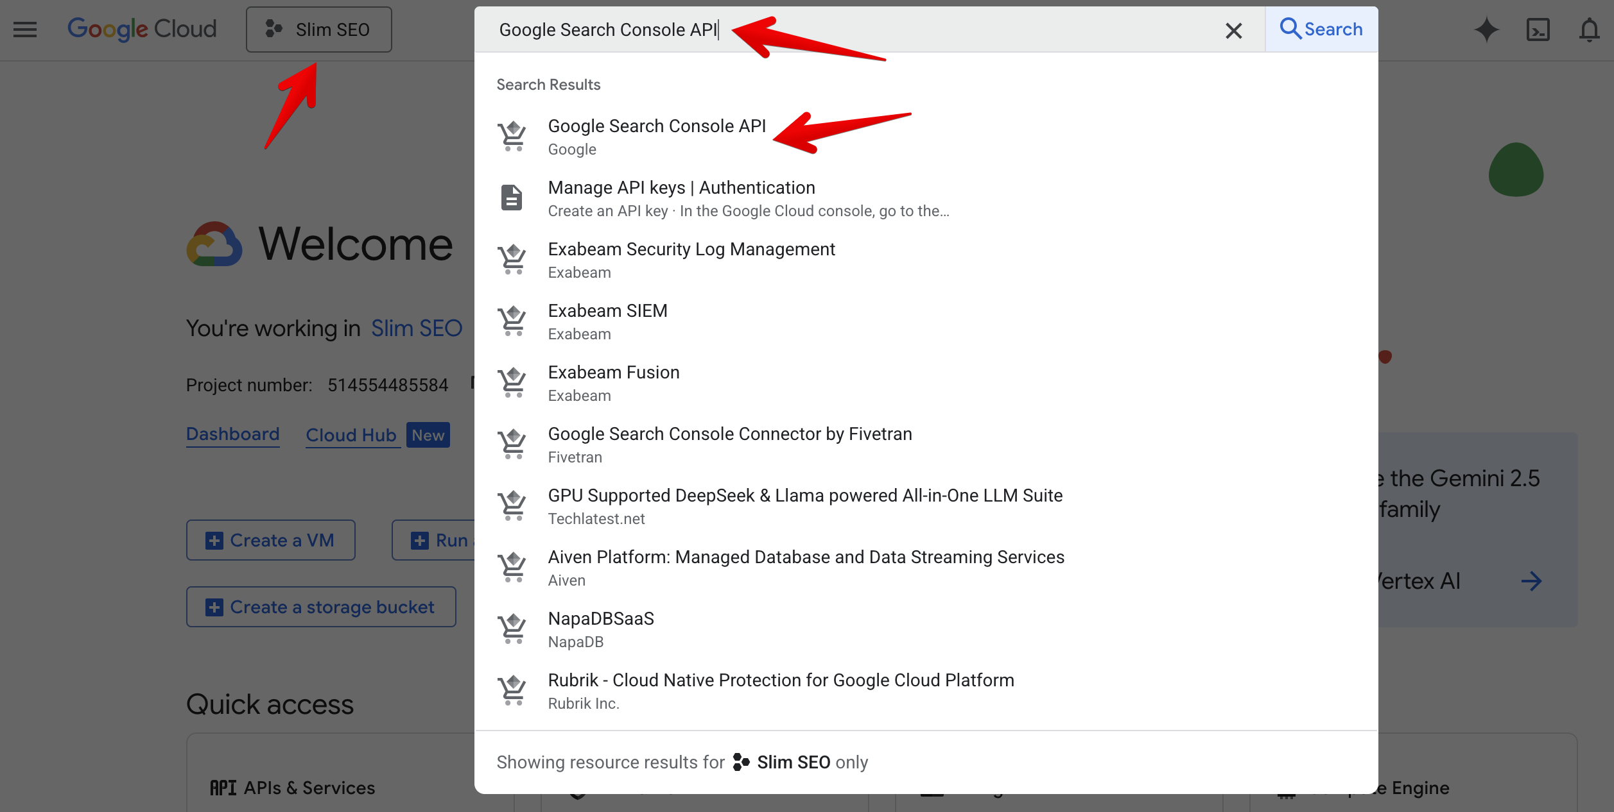
Task: Click the Create a storage bucket button
Action: click(x=321, y=607)
